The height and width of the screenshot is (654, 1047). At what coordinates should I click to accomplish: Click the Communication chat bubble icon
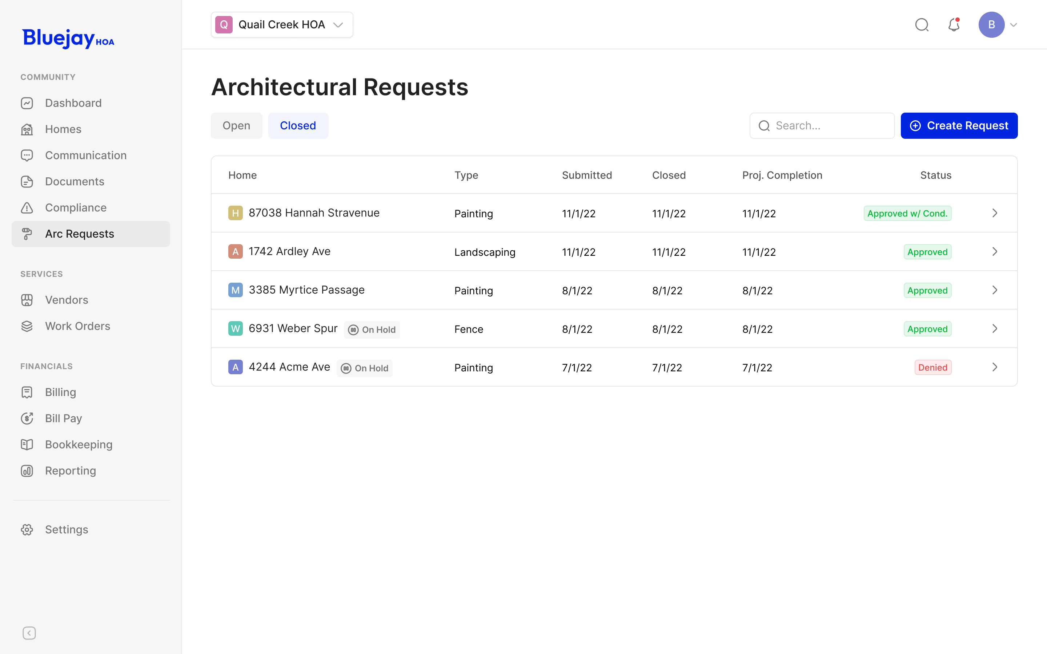[27, 155]
